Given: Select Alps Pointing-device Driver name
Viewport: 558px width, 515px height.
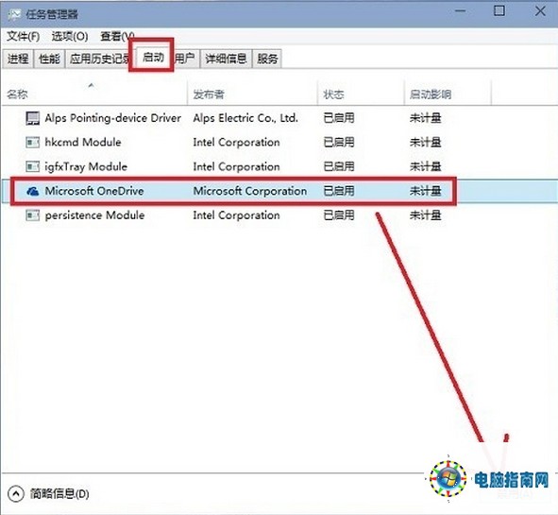Looking at the screenshot, I should (112, 118).
